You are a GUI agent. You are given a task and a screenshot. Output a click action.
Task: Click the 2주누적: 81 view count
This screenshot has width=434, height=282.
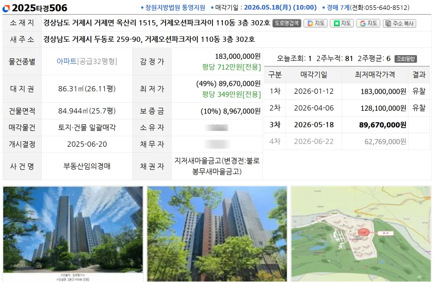click(x=335, y=59)
